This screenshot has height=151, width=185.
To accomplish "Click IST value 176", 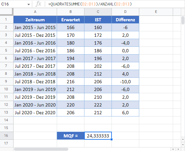I will pos(98,43).
